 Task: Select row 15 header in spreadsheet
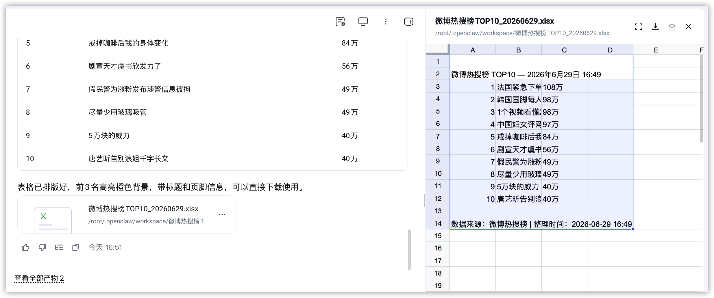coord(438,235)
